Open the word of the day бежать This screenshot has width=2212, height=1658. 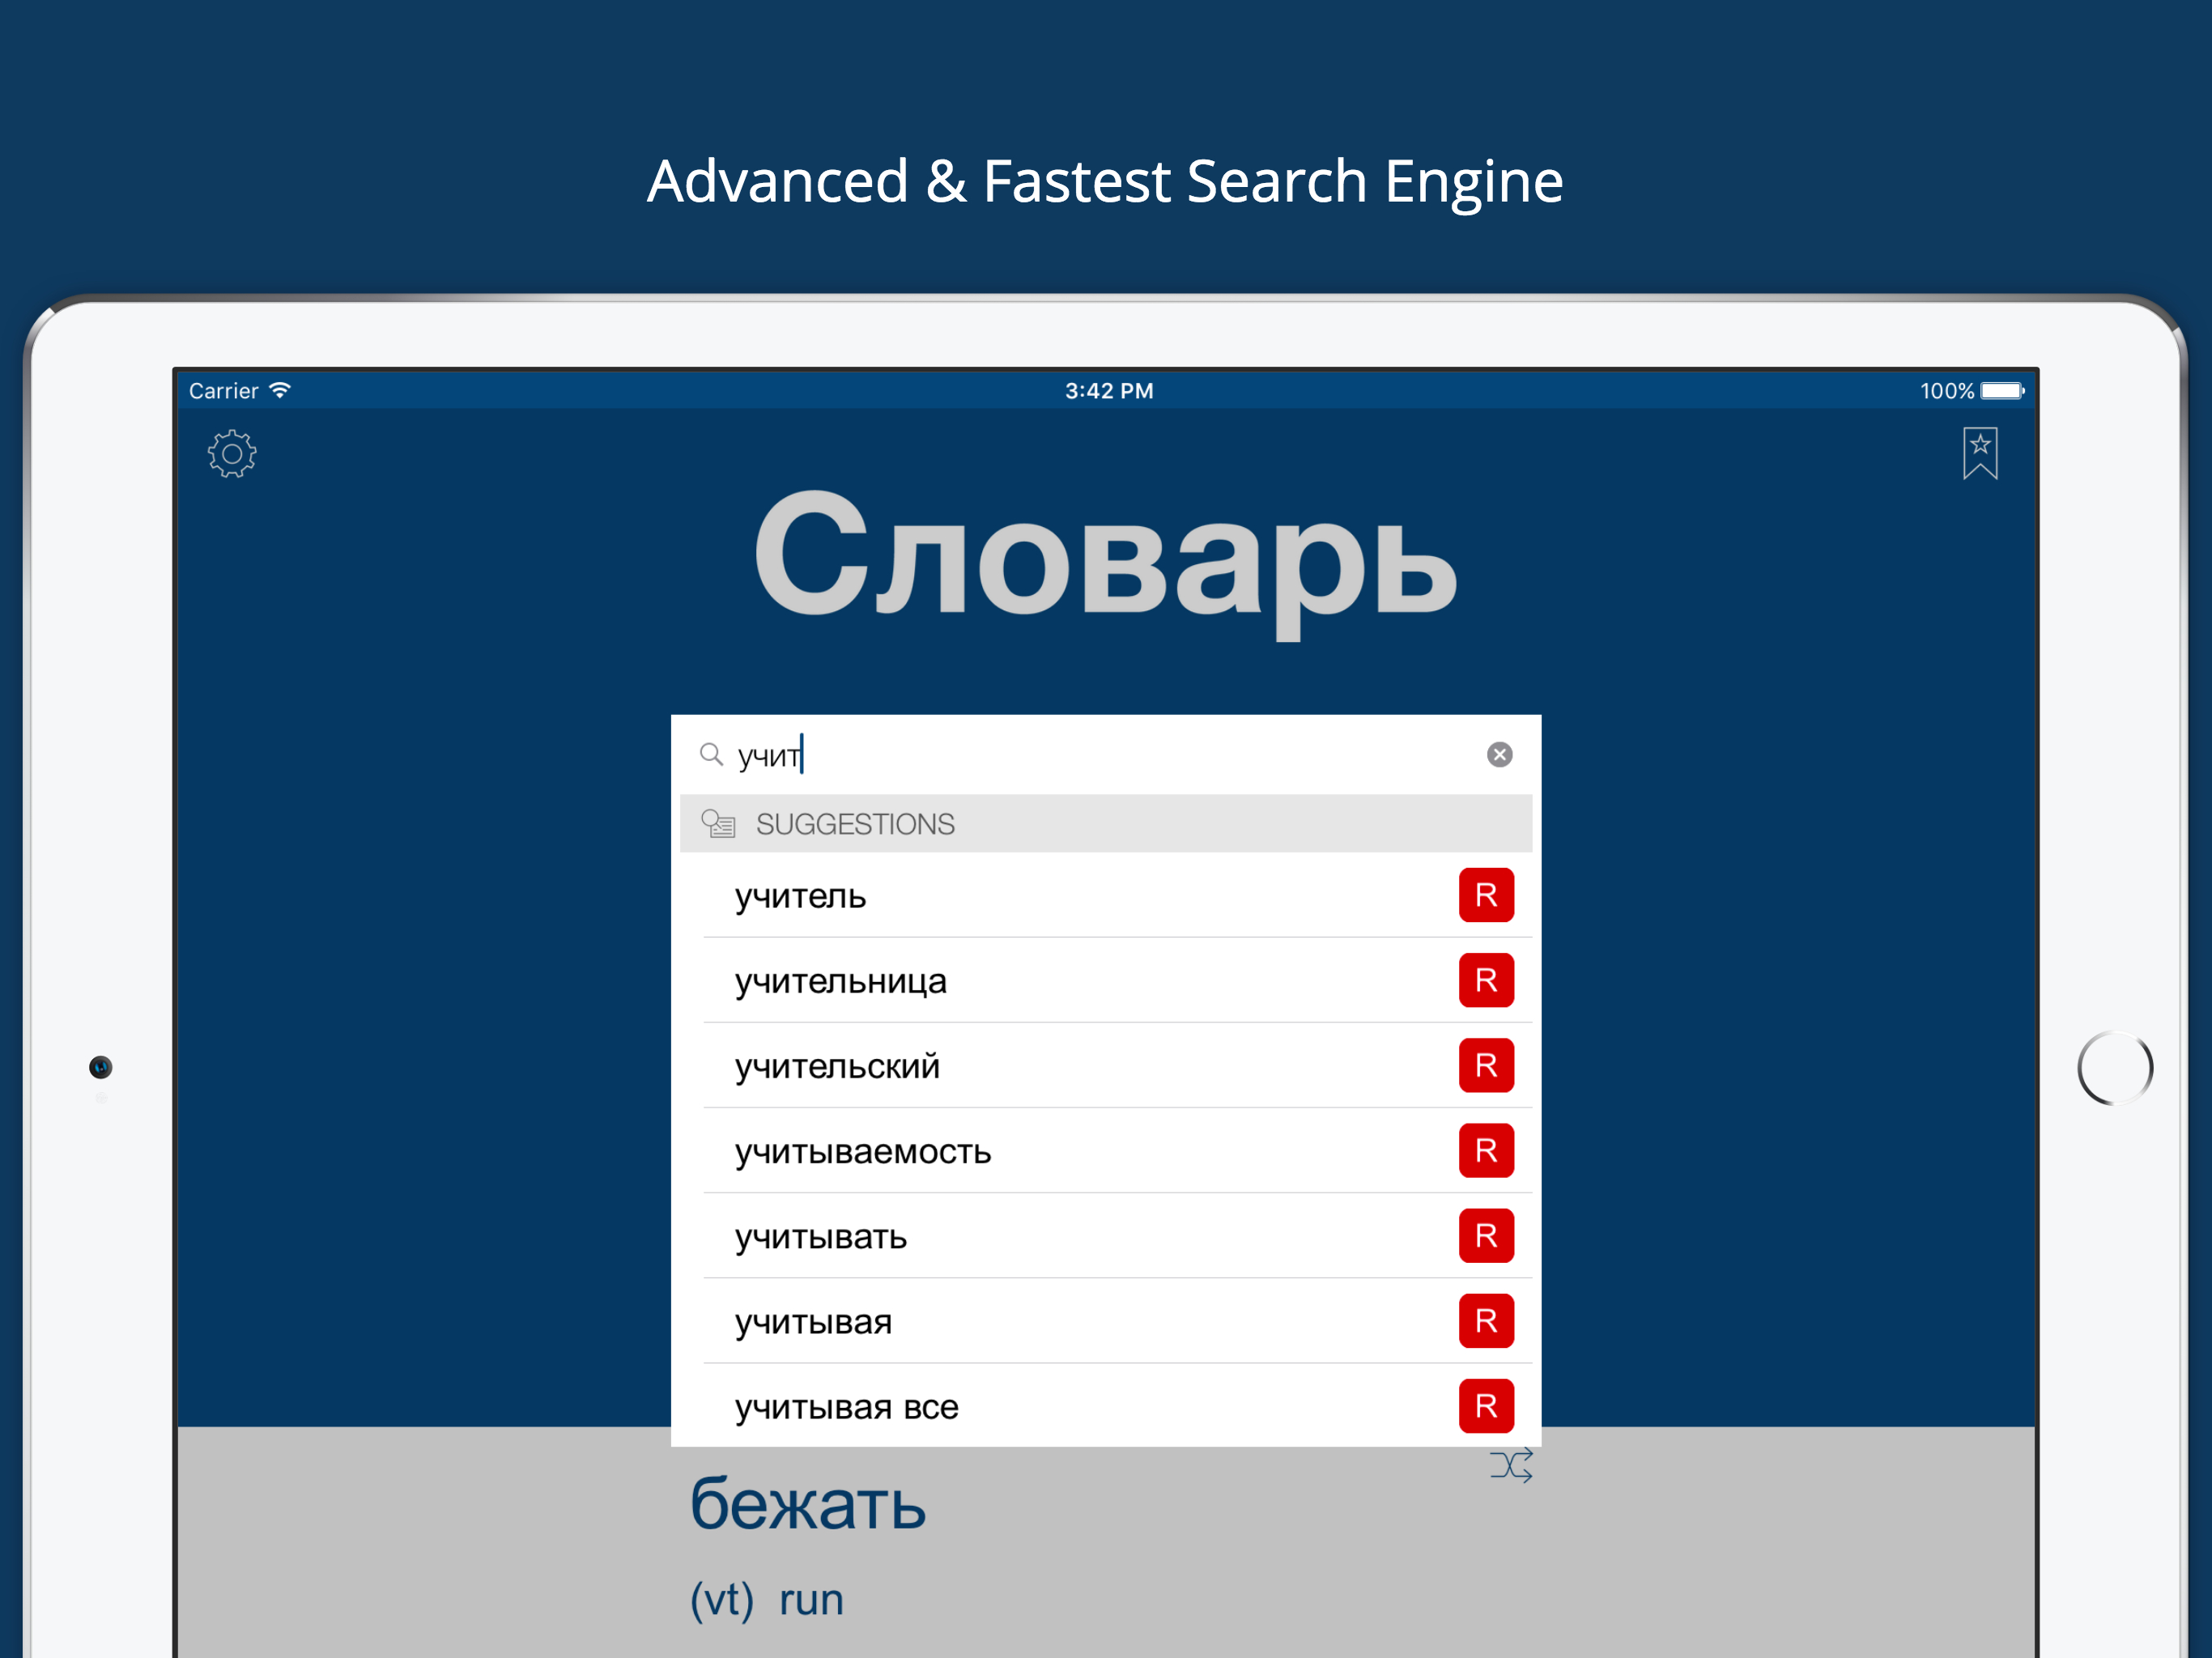click(x=808, y=1504)
